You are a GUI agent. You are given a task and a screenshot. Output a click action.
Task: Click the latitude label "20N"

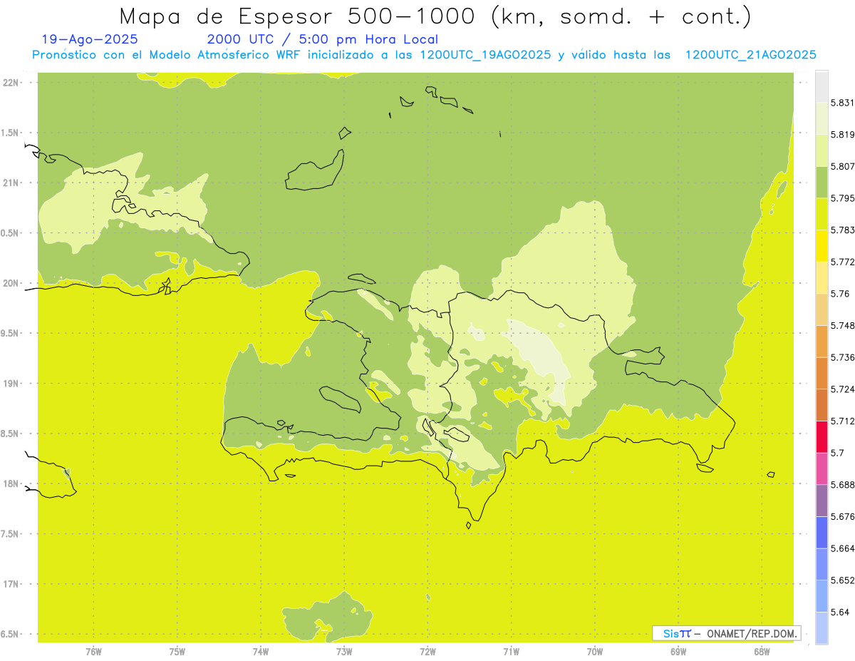[11, 283]
